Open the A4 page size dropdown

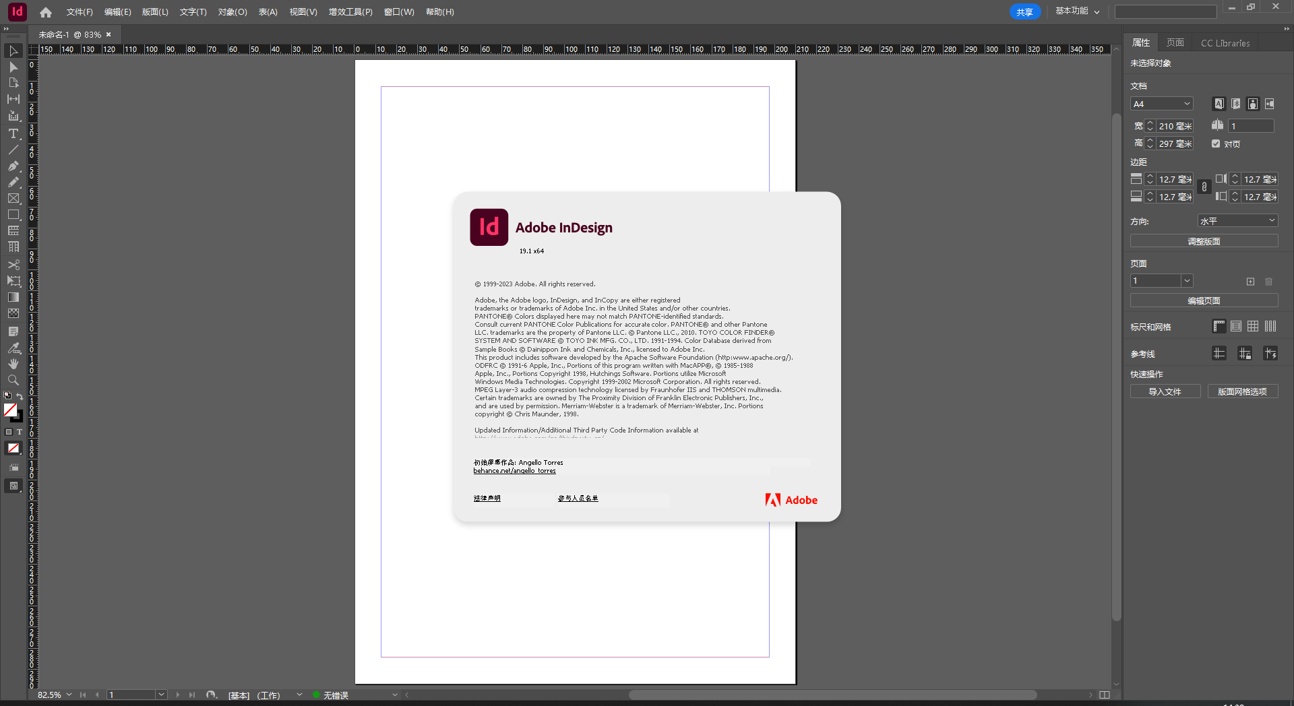click(x=1162, y=104)
